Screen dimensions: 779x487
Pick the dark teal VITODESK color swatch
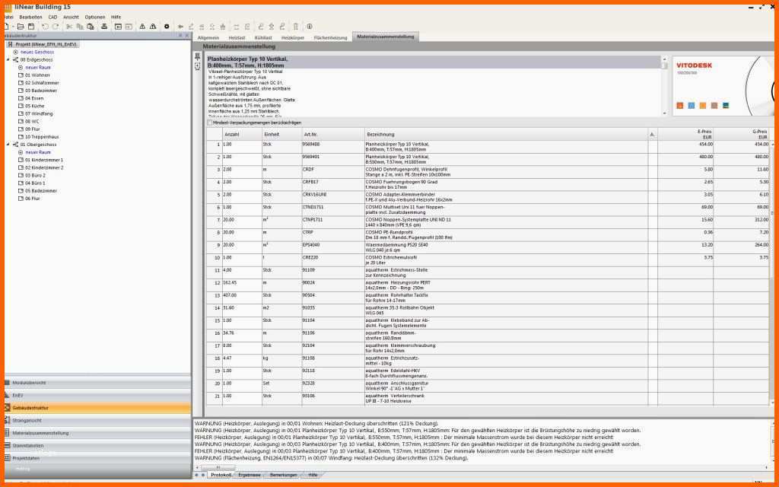point(725,105)
